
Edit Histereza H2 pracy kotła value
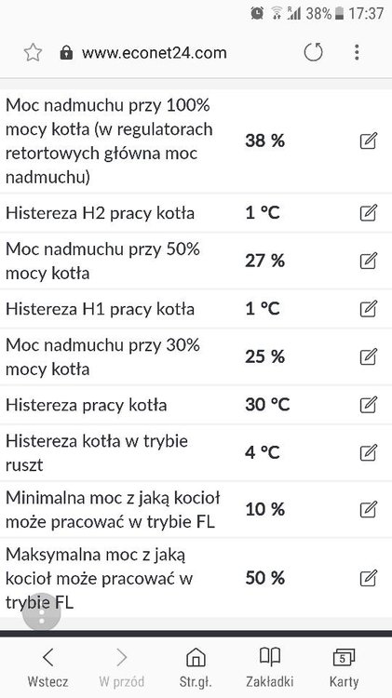(369, 213)
